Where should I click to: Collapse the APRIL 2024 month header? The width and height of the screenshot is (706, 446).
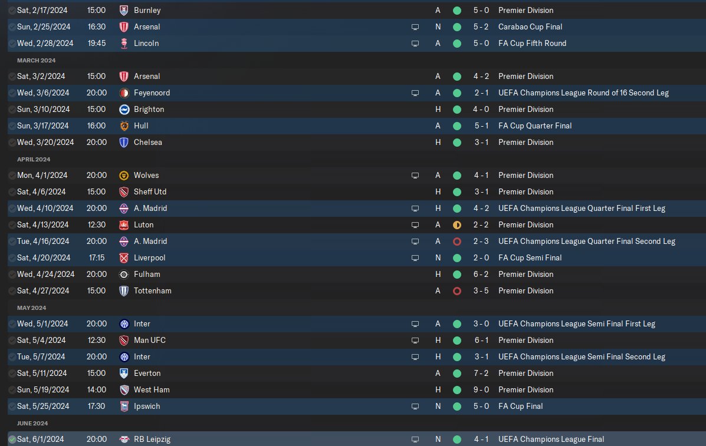coord(34,159)
